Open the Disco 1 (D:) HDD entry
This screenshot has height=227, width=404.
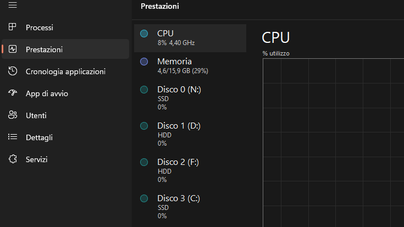point(190,135)
